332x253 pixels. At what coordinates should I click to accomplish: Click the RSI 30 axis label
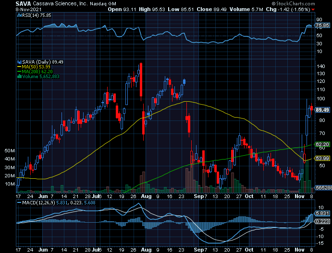coord(319,43)
